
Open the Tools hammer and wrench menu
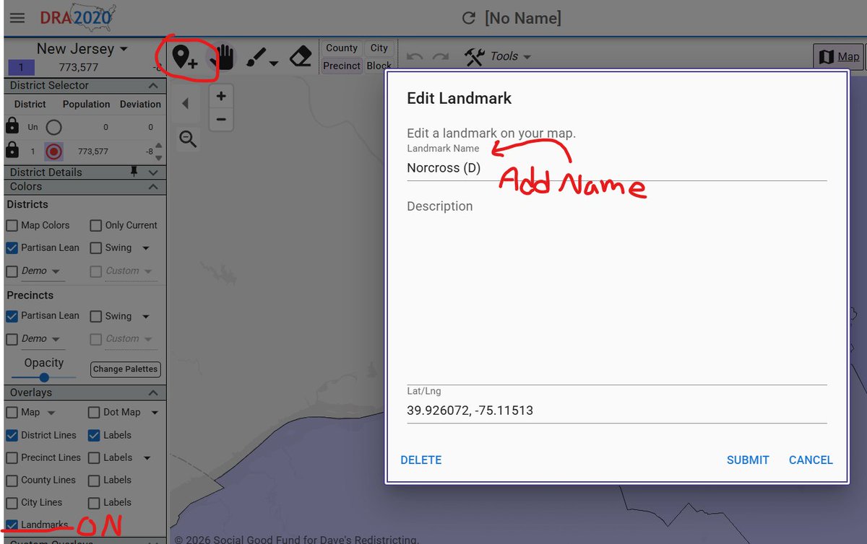click(x=475, y=56)
